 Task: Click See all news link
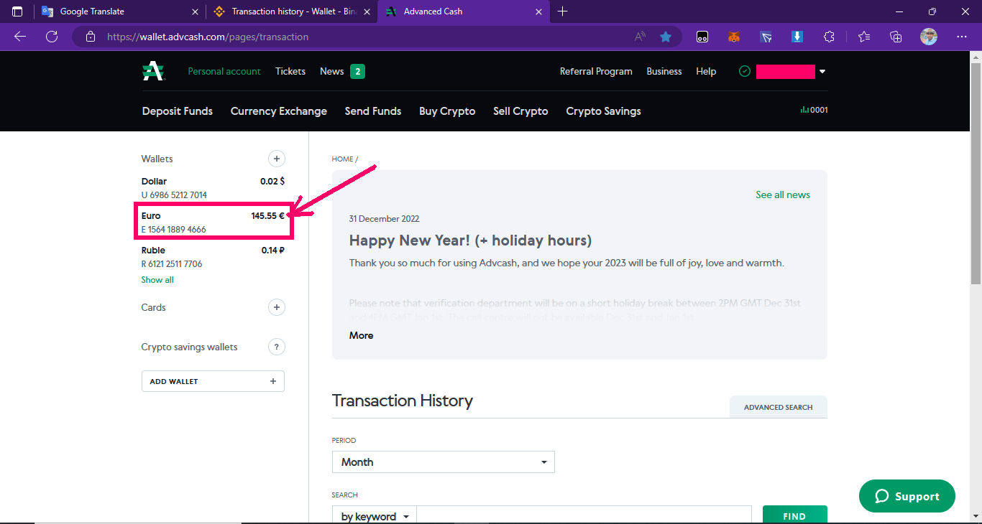pos(783,195)
